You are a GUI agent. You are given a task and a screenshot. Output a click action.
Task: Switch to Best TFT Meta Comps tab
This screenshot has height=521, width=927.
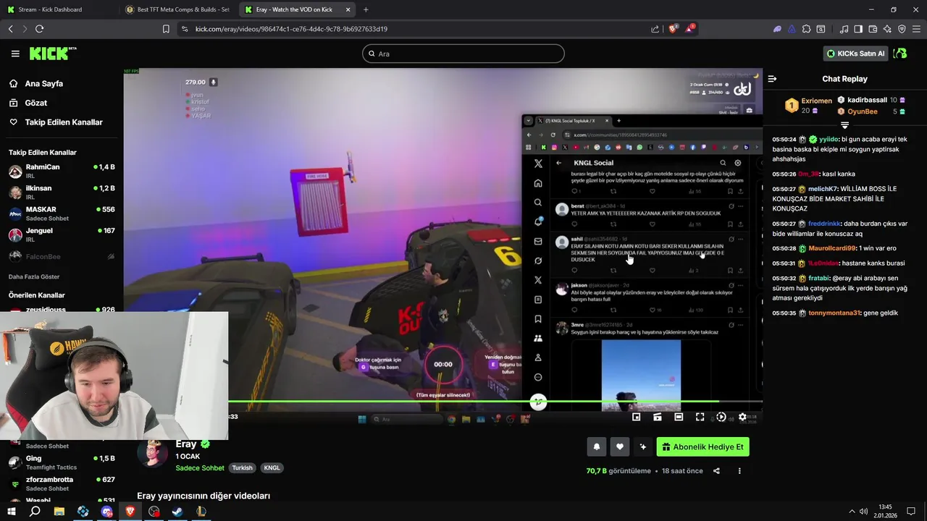(177, 9)
